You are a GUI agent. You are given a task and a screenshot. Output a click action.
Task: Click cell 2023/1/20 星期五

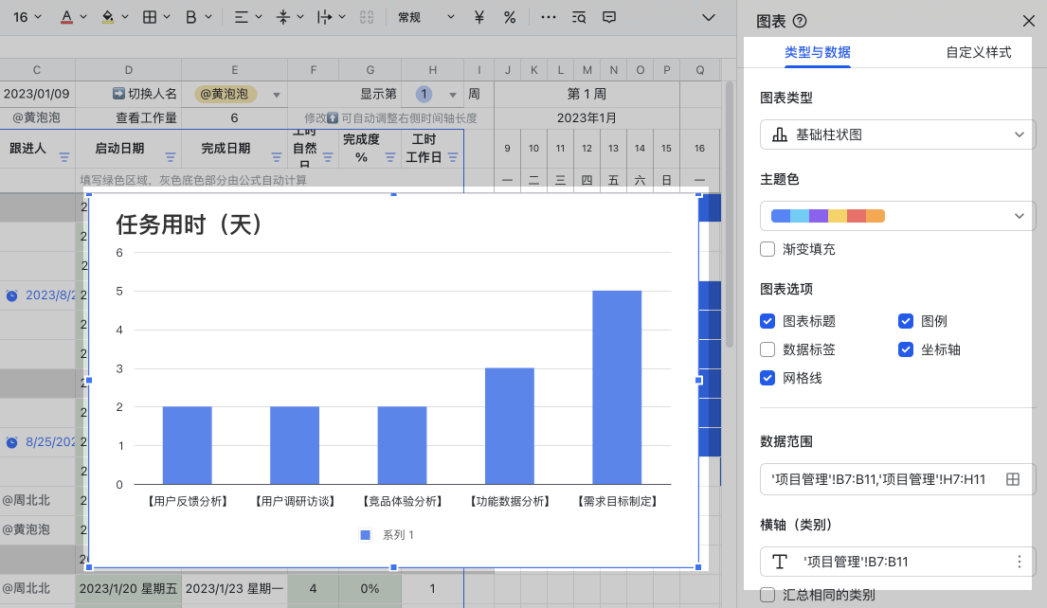[128, 589]
